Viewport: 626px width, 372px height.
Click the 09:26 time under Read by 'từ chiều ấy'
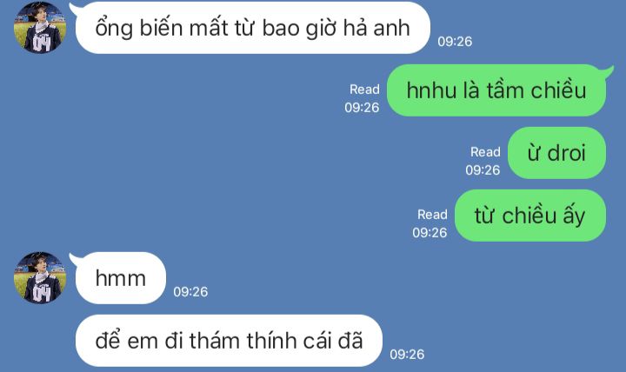point(430,233)
